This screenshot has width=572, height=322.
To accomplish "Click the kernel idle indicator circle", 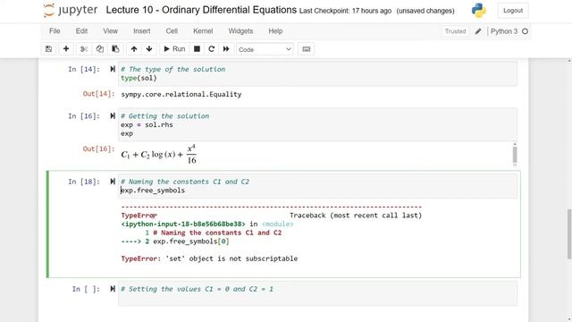I will pyautogui.click(x=525, y=31).
